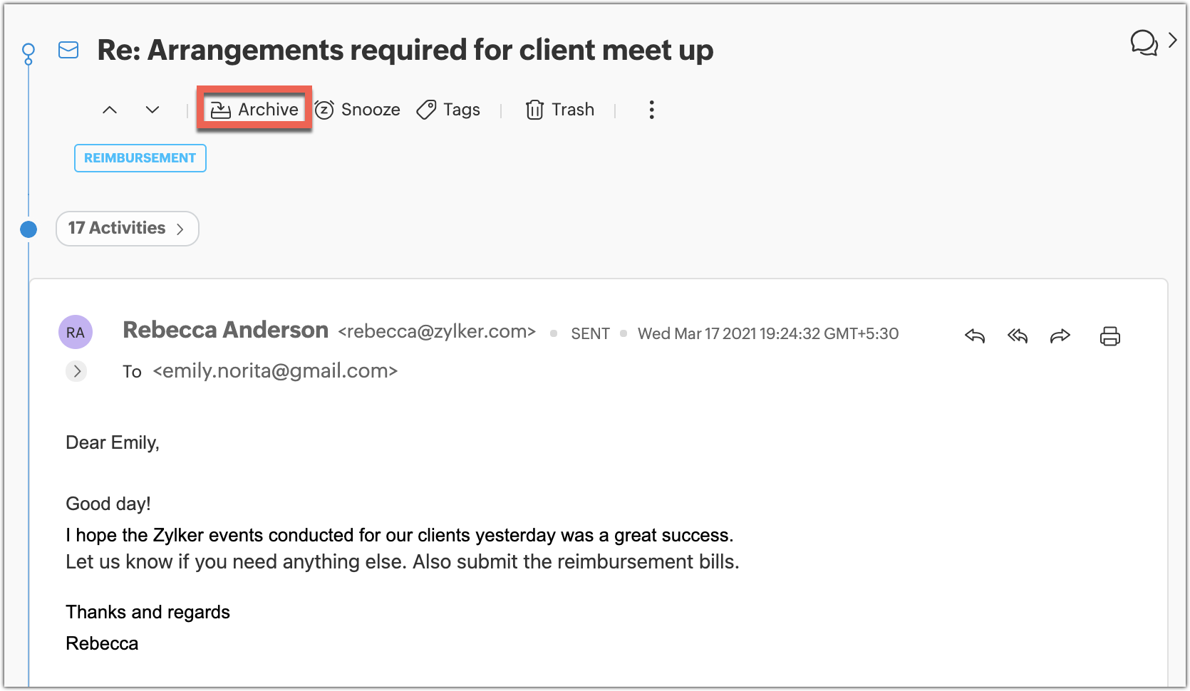Viewport: 1190px width, 691px height.
Task: Expand the 17 Activities list
Action: pyautogui.click(x=127, y=229)
